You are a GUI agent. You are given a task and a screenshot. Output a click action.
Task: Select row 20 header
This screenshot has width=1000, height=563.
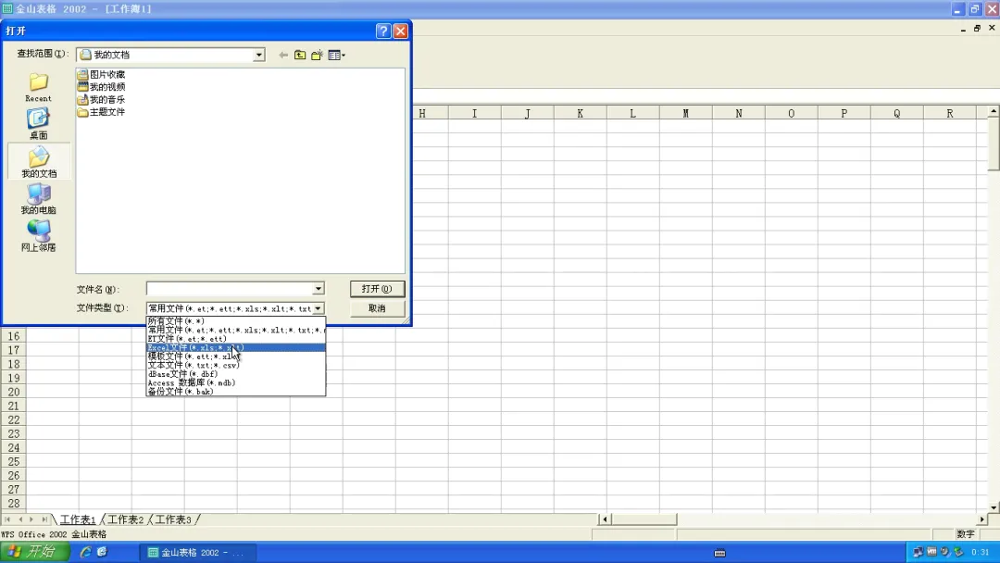(13, 392)
